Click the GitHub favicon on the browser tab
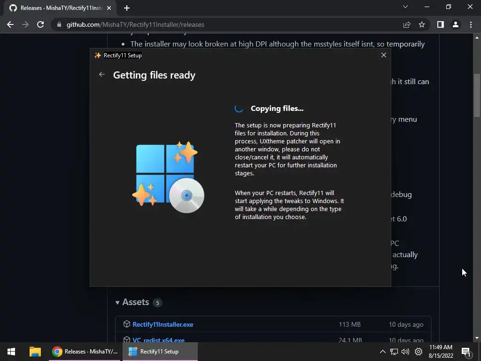The height and width of the screenshot is (361, 481). [13, 8]
